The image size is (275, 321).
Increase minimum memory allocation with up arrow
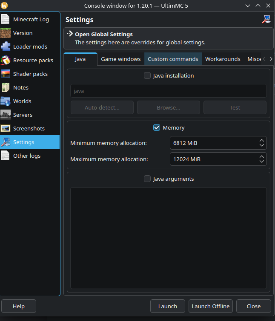(x=262, y=141)
